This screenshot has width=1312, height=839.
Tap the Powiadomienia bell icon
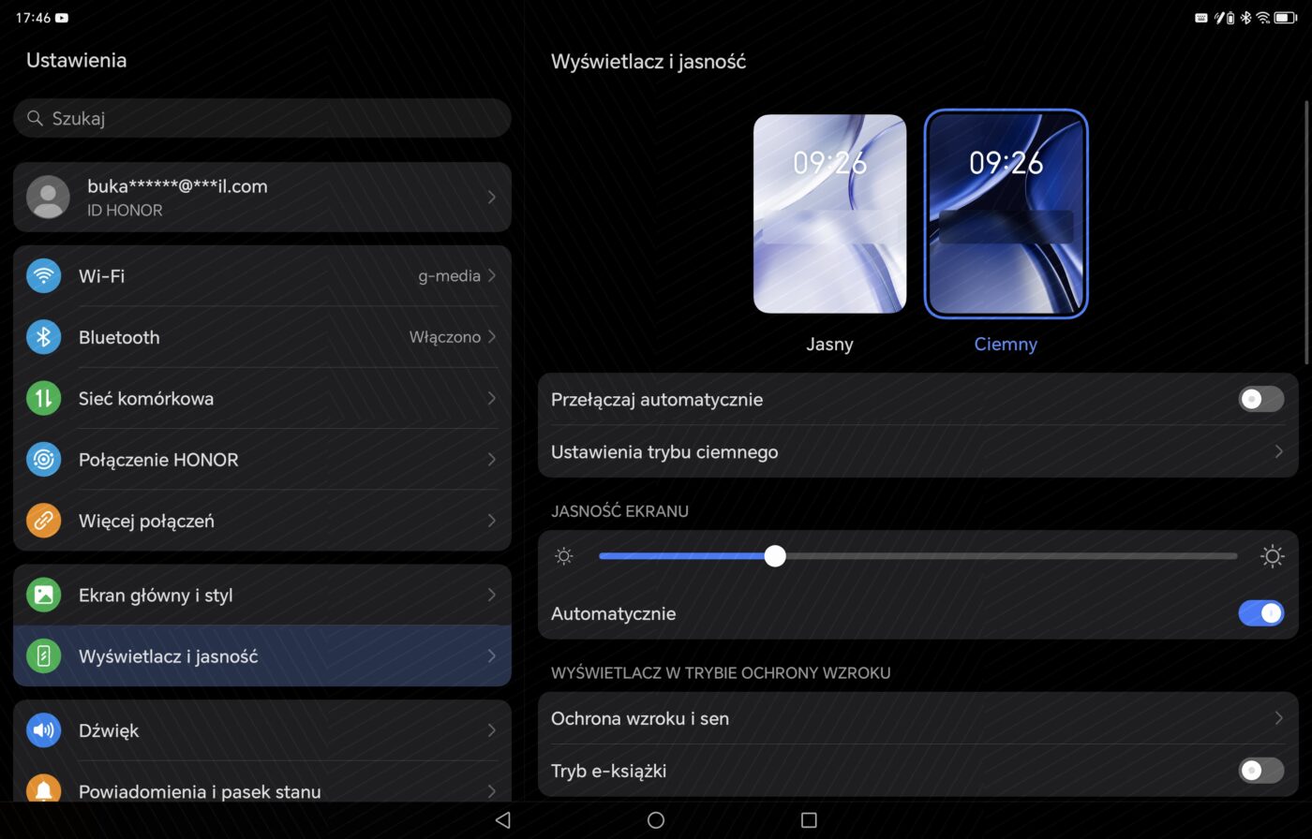[43, 789]
